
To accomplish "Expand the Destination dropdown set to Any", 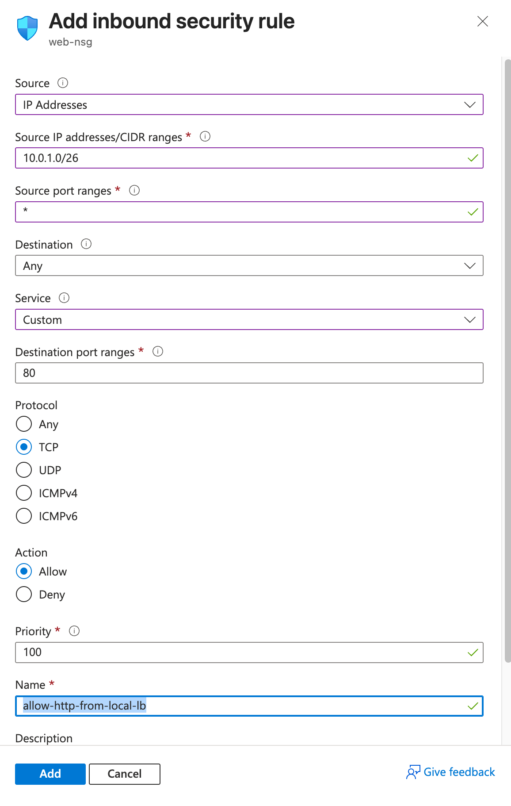I will click(x=249, y=265).
